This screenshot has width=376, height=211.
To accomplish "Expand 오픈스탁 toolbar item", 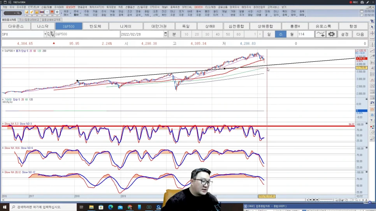I will tap(155, 13).
